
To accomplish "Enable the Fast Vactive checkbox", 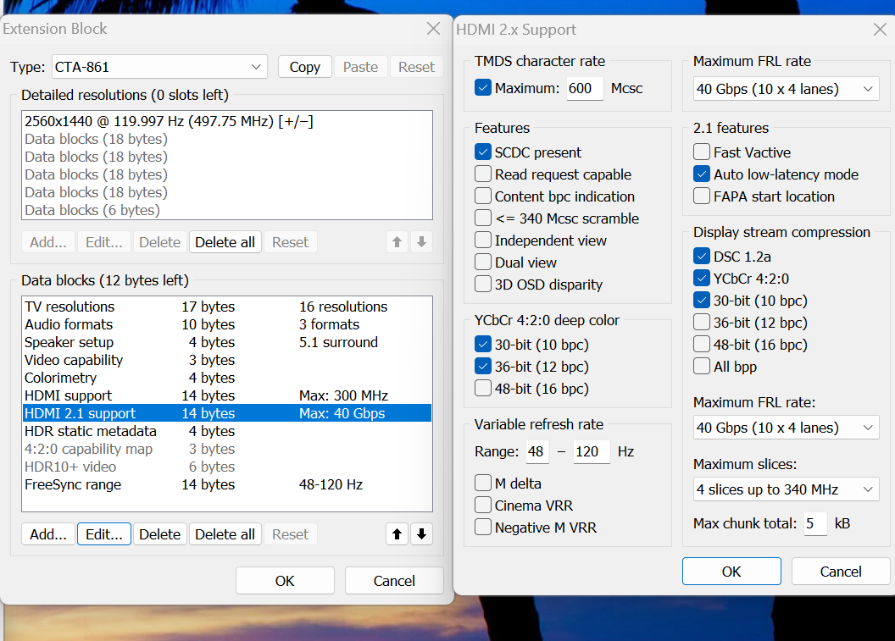I will pos(702,152).
